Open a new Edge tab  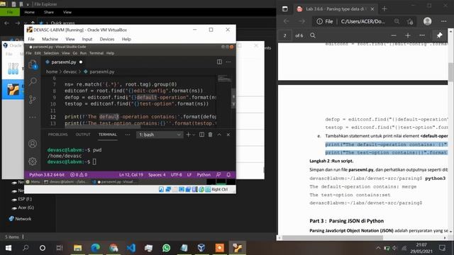(x=384, y=9)
